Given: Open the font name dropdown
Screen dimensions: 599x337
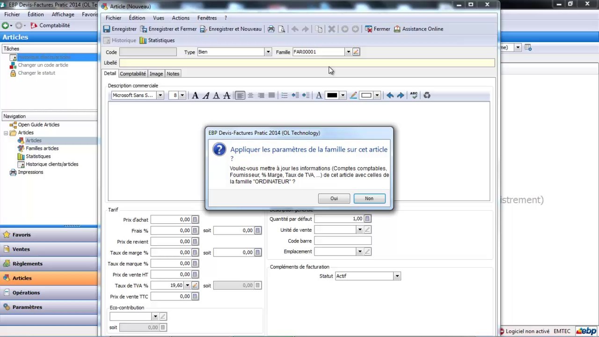Looking at the screenshot, I should tap(160, 95).
